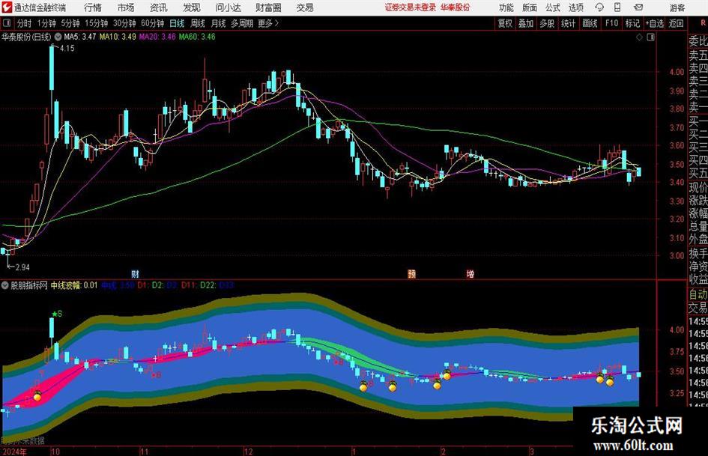
Task: Click the 画线 drawing button
Action: click(x=590, y=23)
